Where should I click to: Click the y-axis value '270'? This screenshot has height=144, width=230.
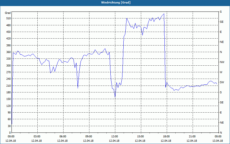9,72
